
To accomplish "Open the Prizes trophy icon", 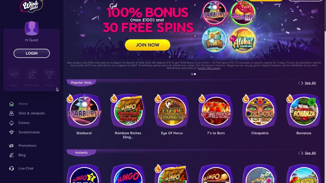I will (49, 75).
